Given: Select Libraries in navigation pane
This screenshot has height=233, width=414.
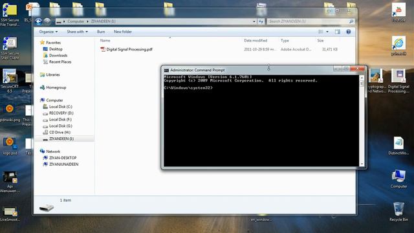Looking at the screenshot, I should [53, 75].
